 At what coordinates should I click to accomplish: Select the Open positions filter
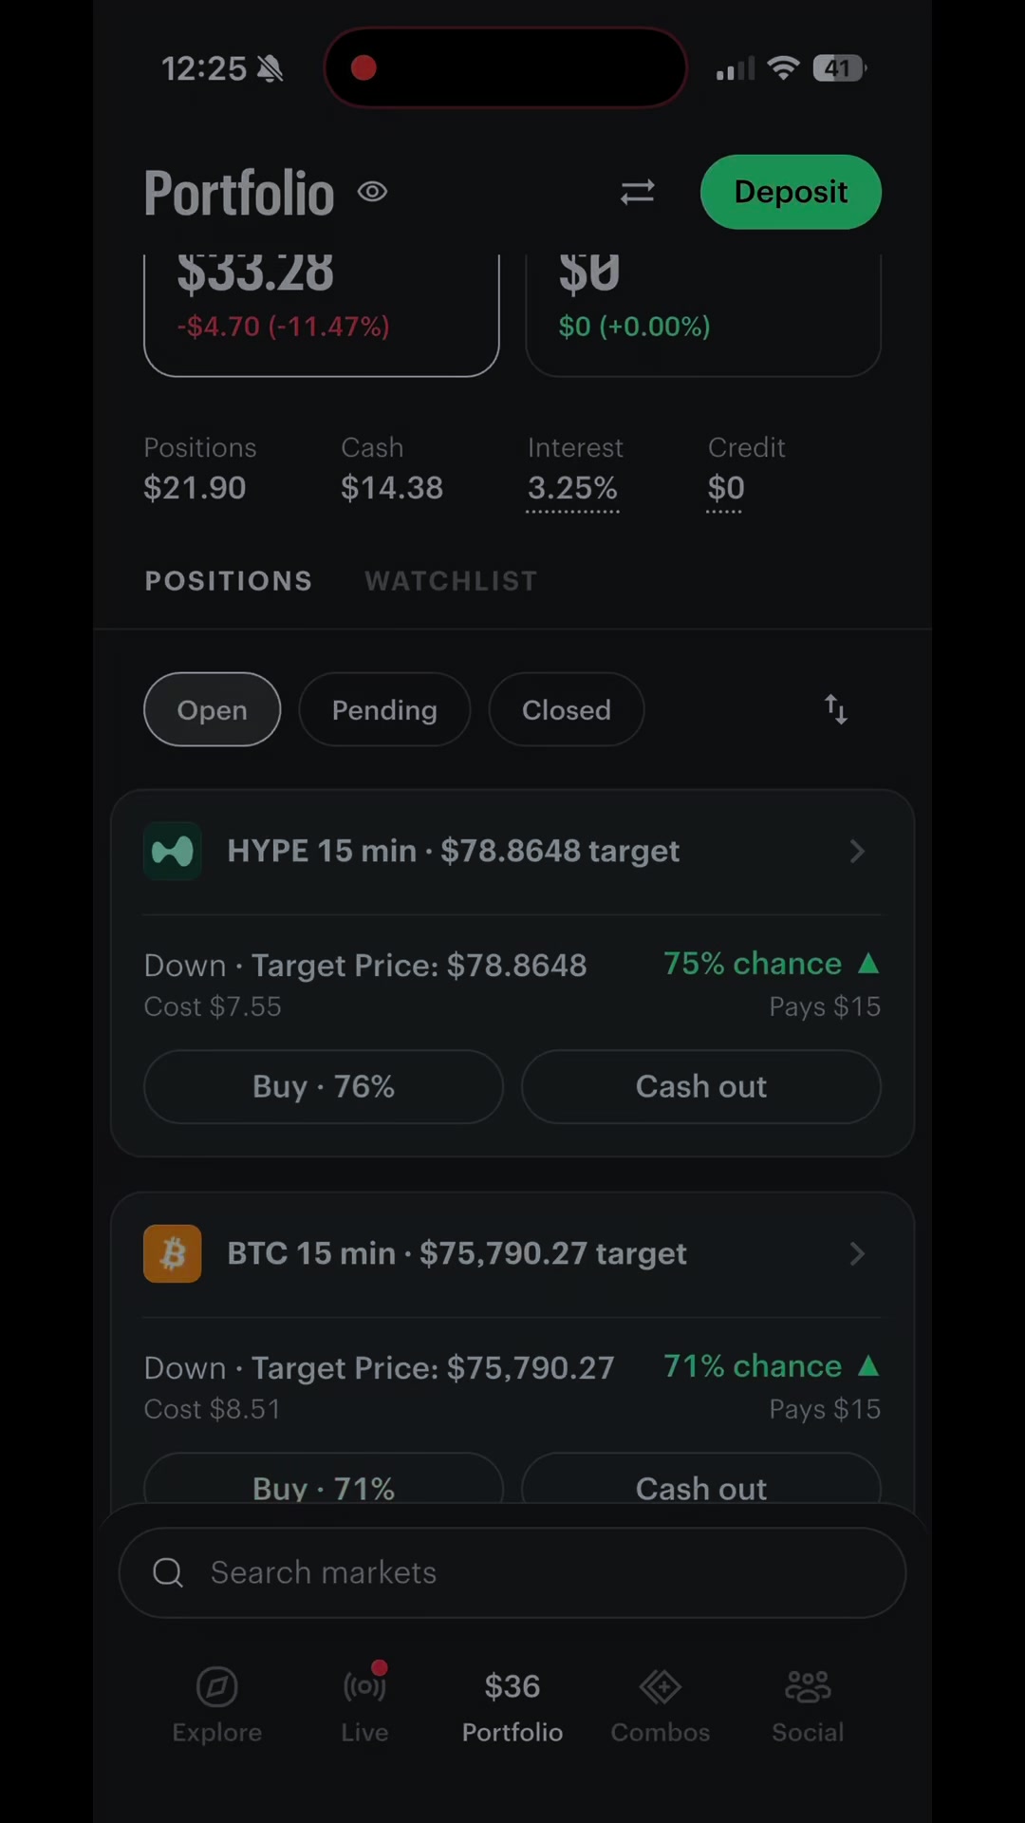212,709
